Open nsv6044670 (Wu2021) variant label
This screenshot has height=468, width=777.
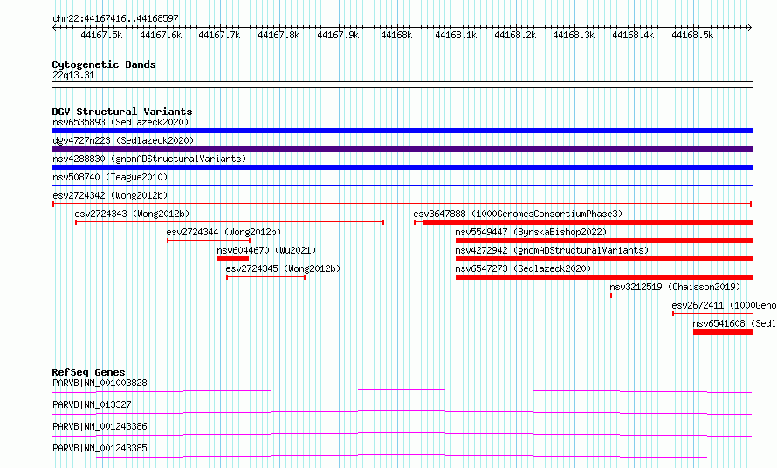(266, 250)
